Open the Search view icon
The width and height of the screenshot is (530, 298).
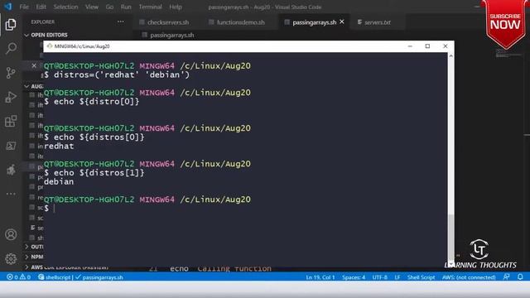(x=11, y=48)
